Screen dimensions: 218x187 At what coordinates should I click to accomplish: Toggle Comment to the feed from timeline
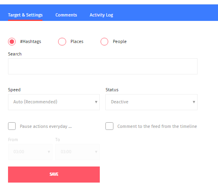tap(109, 126)
